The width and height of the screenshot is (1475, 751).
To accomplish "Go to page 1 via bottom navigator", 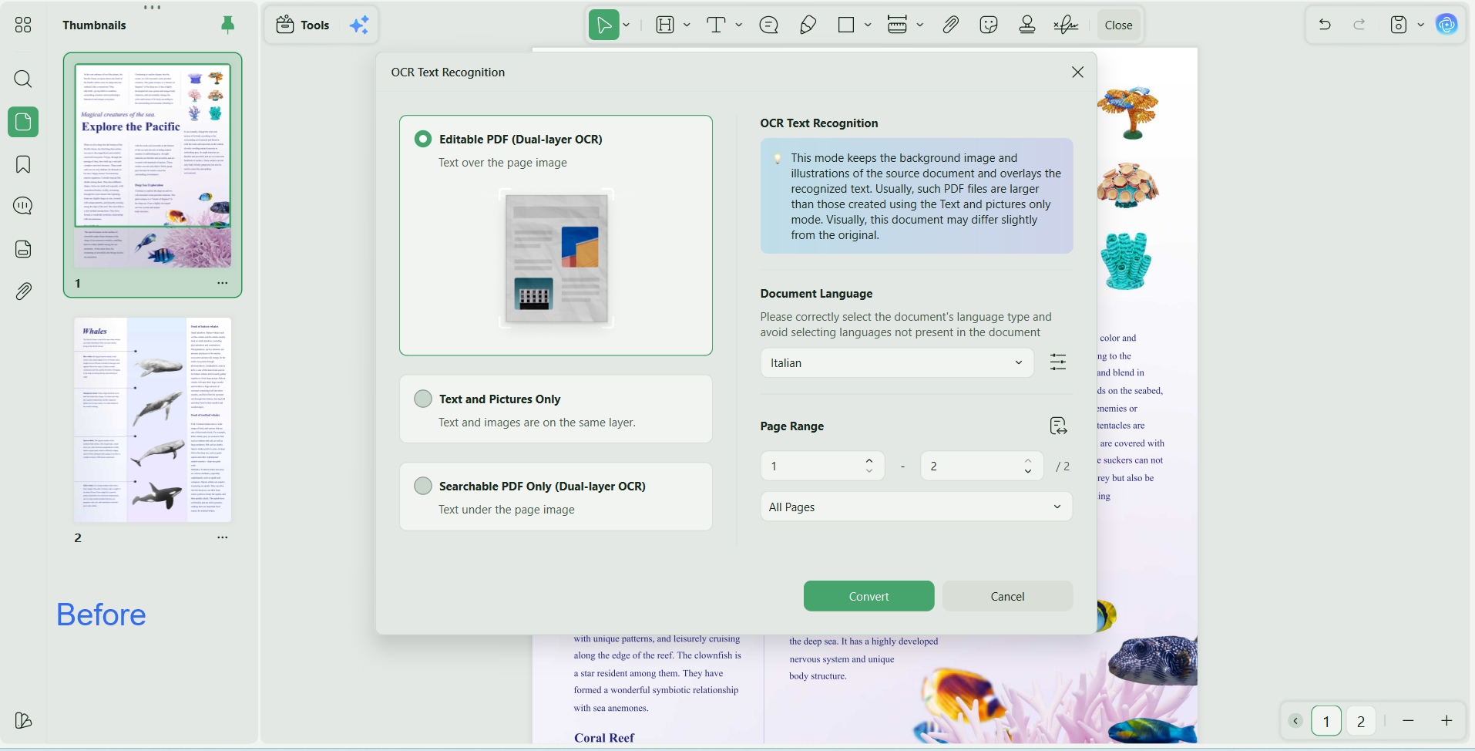I will tap(1326, 721).
